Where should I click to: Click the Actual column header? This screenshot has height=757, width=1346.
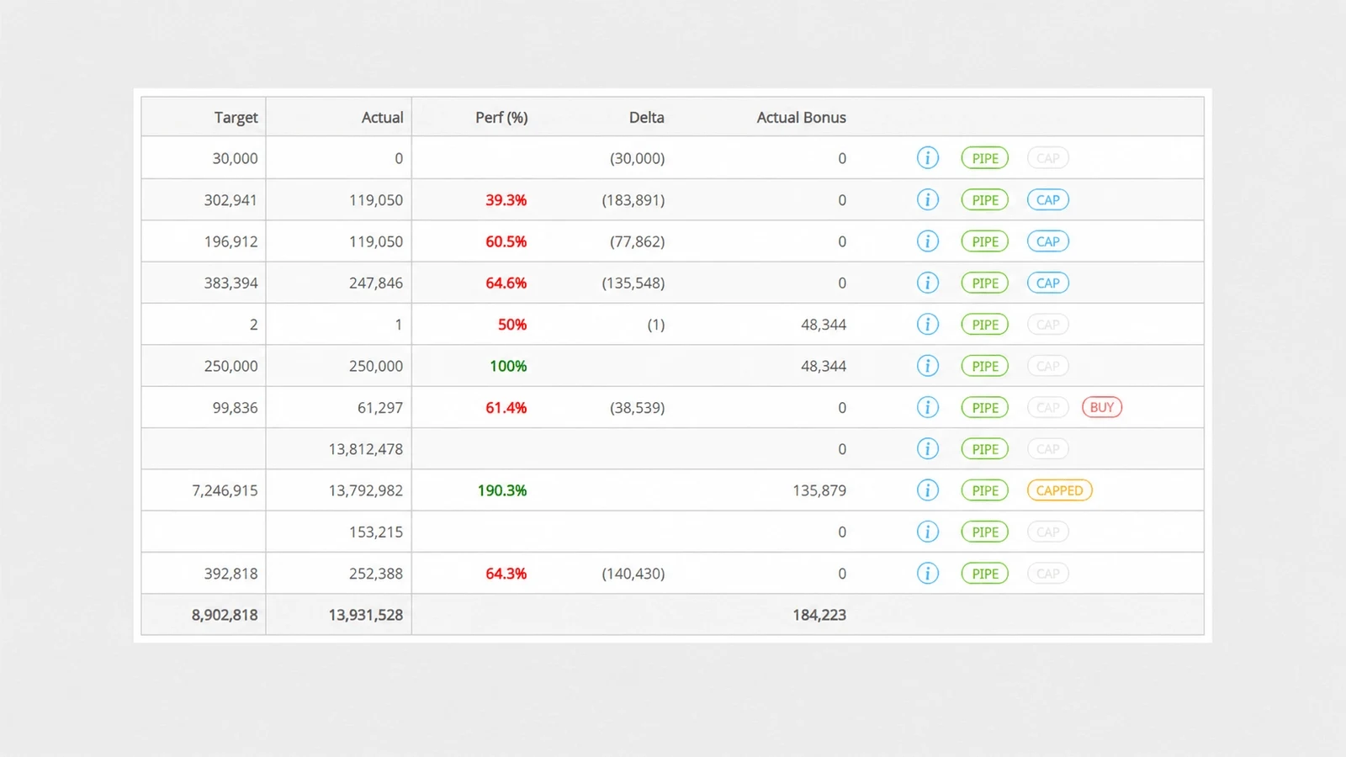tap(382, 118)
